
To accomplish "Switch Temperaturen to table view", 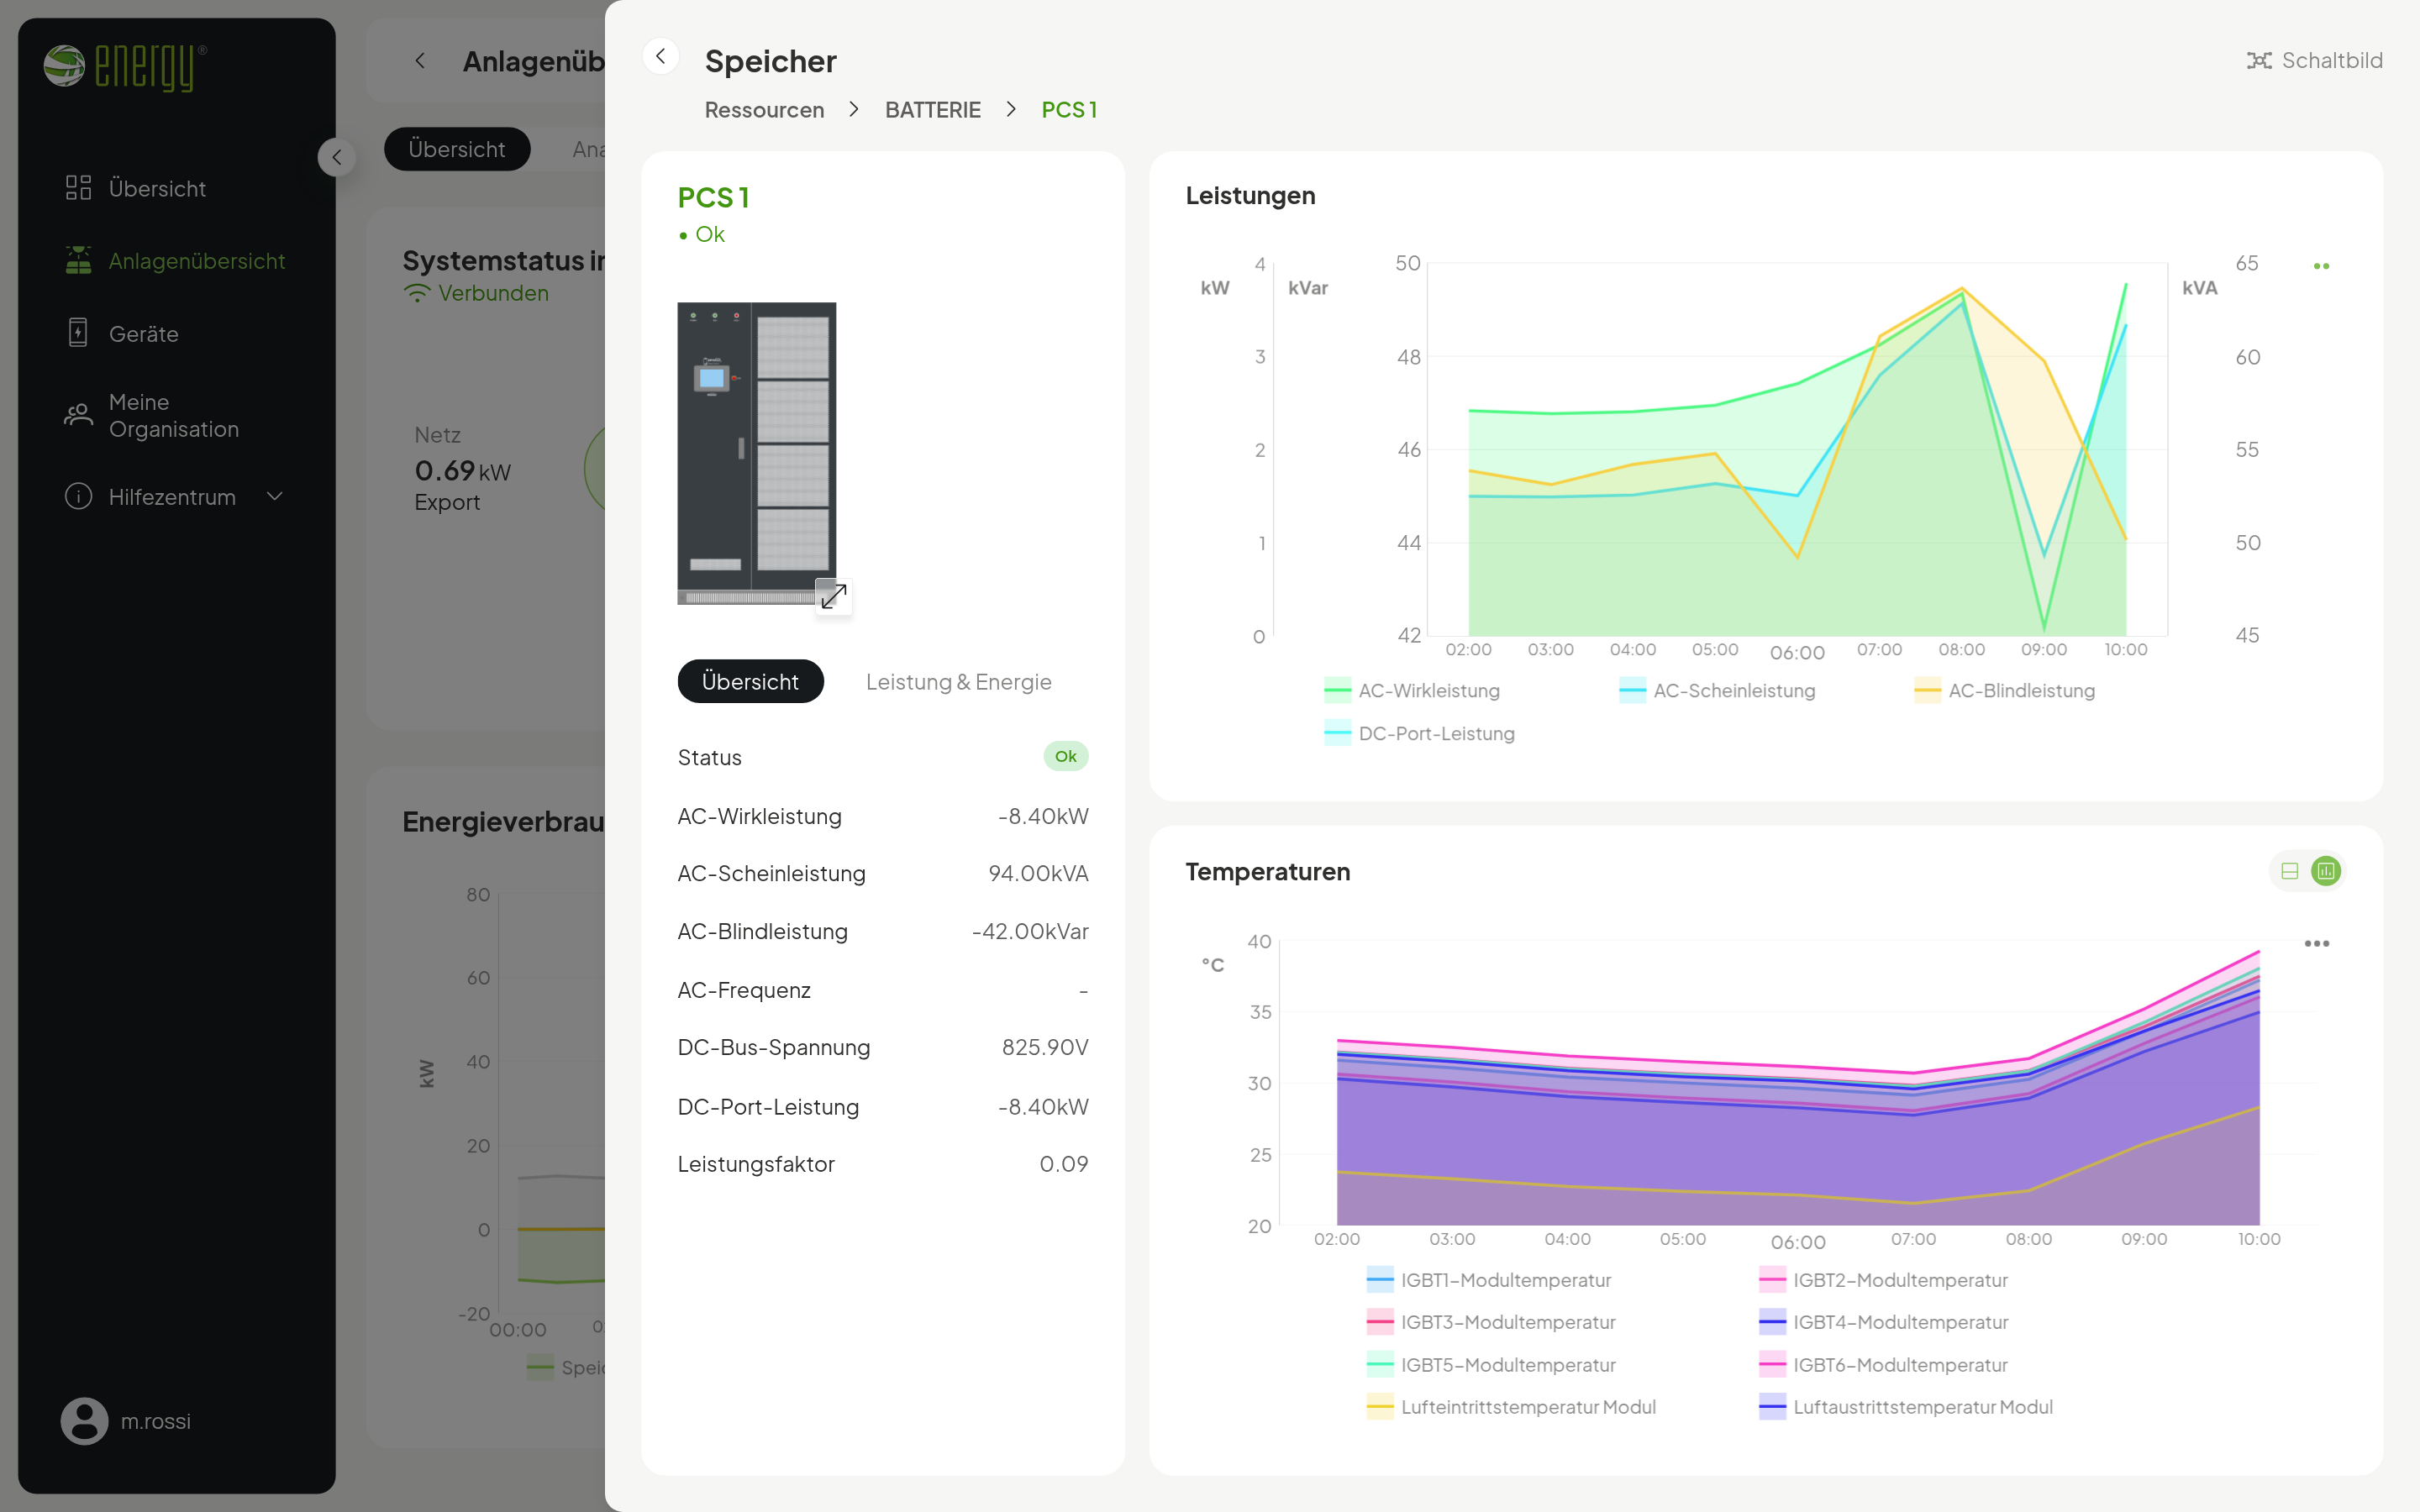I will 2289,871.
